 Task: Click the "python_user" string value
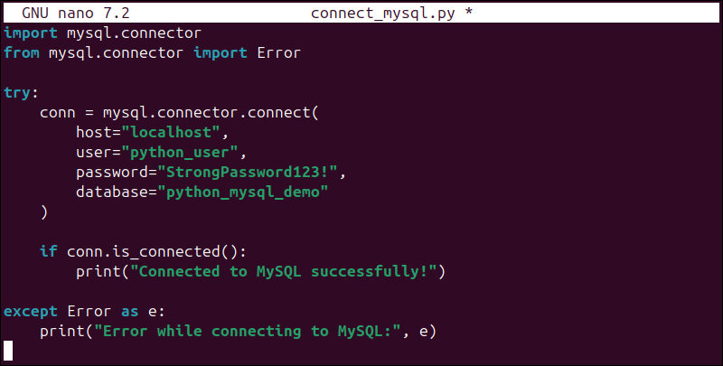pyautogui.click(x=183, y=153)
